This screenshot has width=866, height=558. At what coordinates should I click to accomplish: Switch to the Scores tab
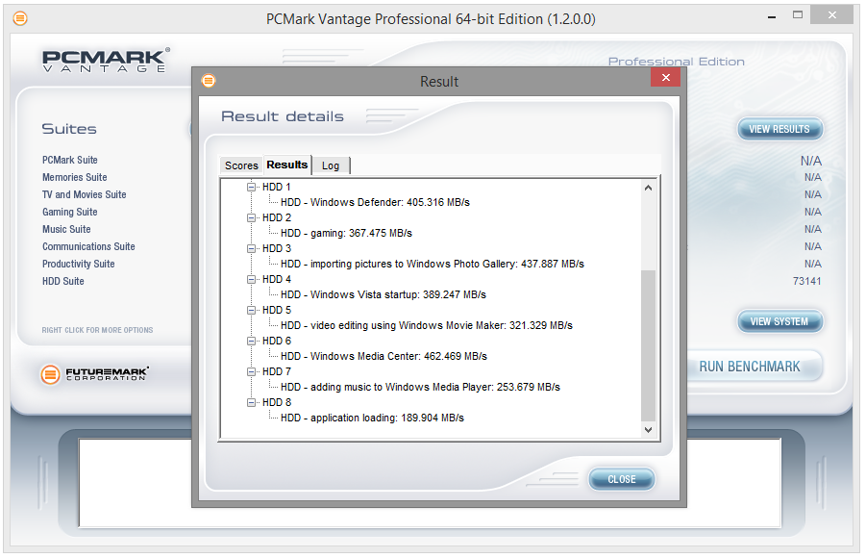point(241,165)
